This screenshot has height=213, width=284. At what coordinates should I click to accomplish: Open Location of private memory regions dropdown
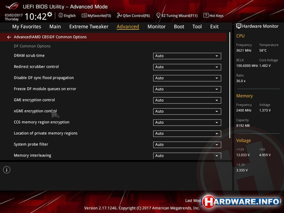pos(187,133)
